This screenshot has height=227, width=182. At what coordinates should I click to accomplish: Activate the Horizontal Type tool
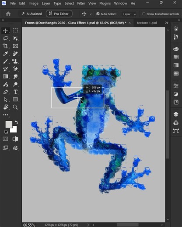15,92
